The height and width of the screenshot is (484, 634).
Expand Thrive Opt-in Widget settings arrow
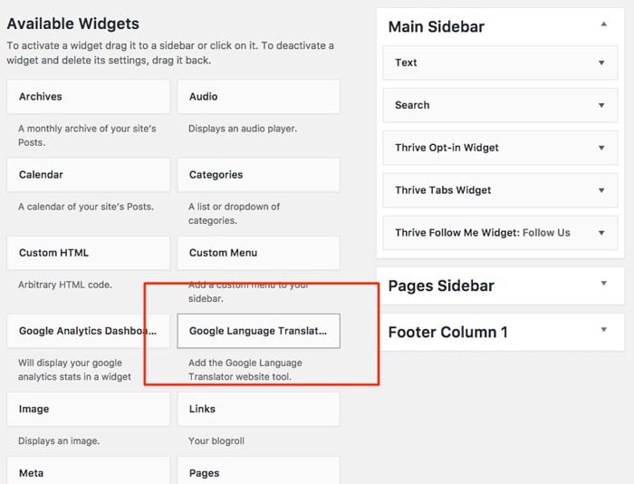(x=601, y=148)
